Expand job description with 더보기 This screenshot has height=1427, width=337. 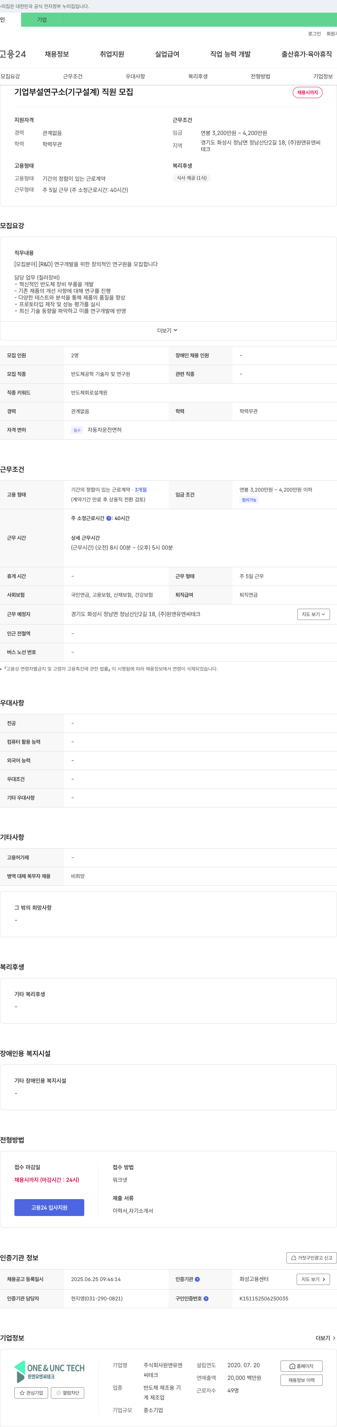click(x=167, y=331)
